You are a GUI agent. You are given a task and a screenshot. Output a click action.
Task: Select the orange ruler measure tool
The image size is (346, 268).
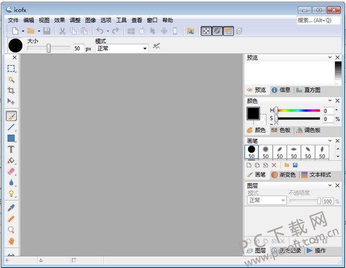pyautogui.click(x=11, y=219)
